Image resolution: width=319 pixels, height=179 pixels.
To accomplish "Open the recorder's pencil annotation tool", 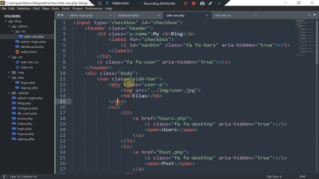I will pos(210,3).
